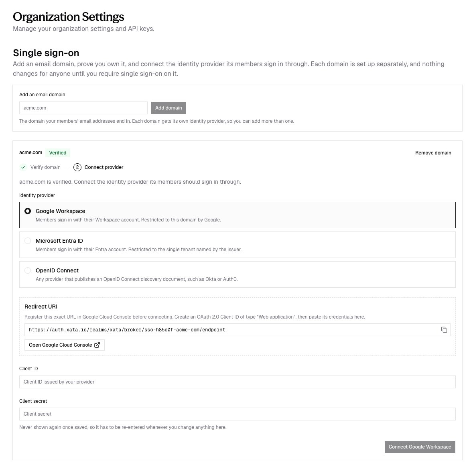
Task: Click the Google Workspace description text
Action: 128,220
